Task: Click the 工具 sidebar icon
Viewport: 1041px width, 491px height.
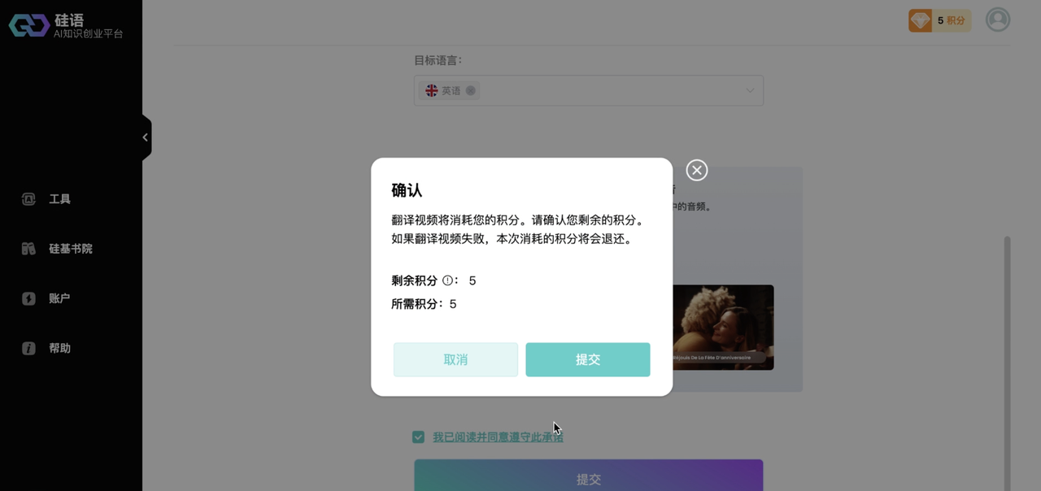Action: (28, 199)
